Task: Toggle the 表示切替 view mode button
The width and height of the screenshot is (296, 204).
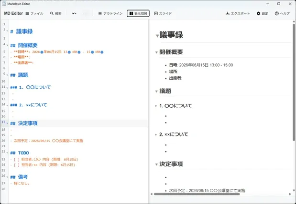Action: pos(138,14)
